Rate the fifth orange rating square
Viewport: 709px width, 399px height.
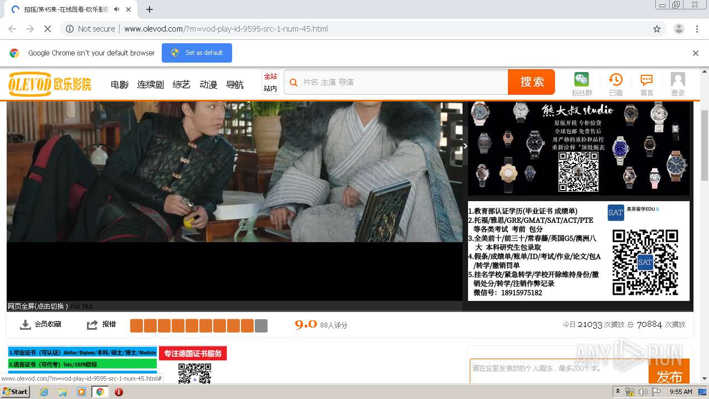pos(192,326)
